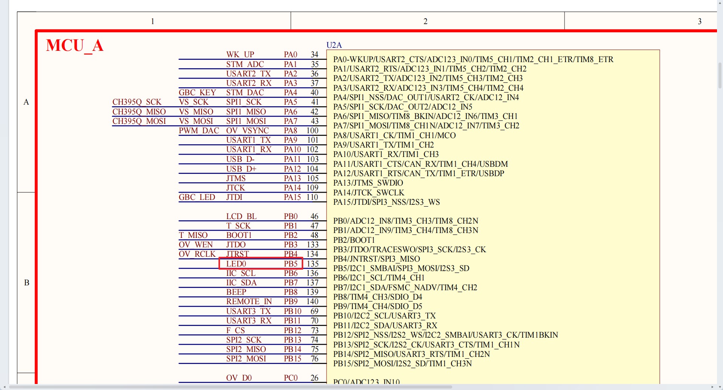This screenshot has width=723, height=390.
Task: Click the USART3_TX net label
Action: pyautogui.click(x=249, y=311)
